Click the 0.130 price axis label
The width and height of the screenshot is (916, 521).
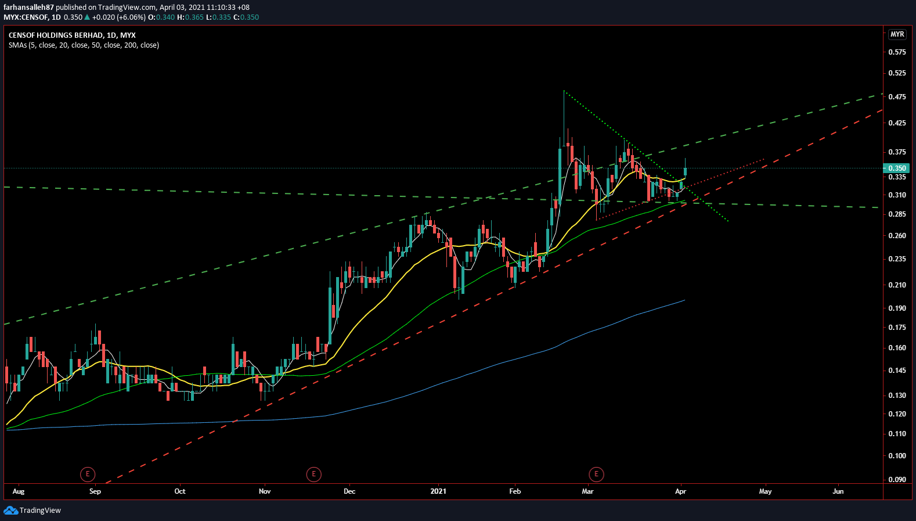[x=897, y=396]
